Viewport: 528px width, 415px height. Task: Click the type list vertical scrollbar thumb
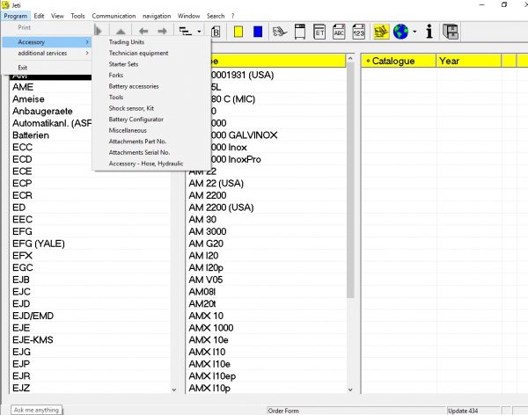pos(350,180)
